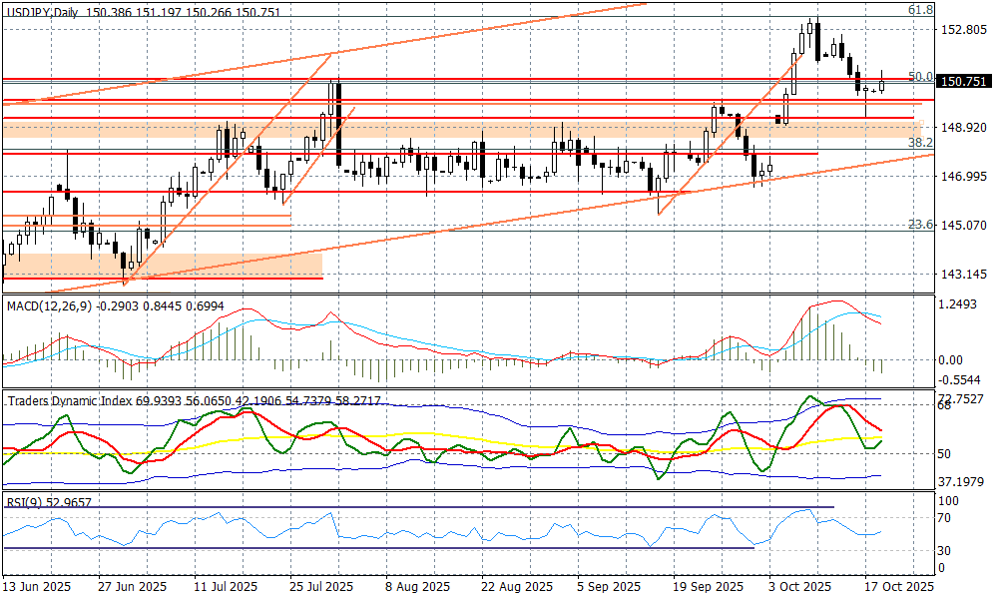This screenshot has width=998, height=599.
Task: Click the 1.2493 MACD scale value
Action: (962, 303)
